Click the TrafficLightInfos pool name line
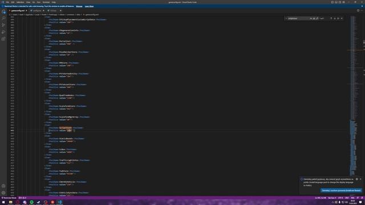This screenshot has width=365, height=205. click(x=70, y=160)
